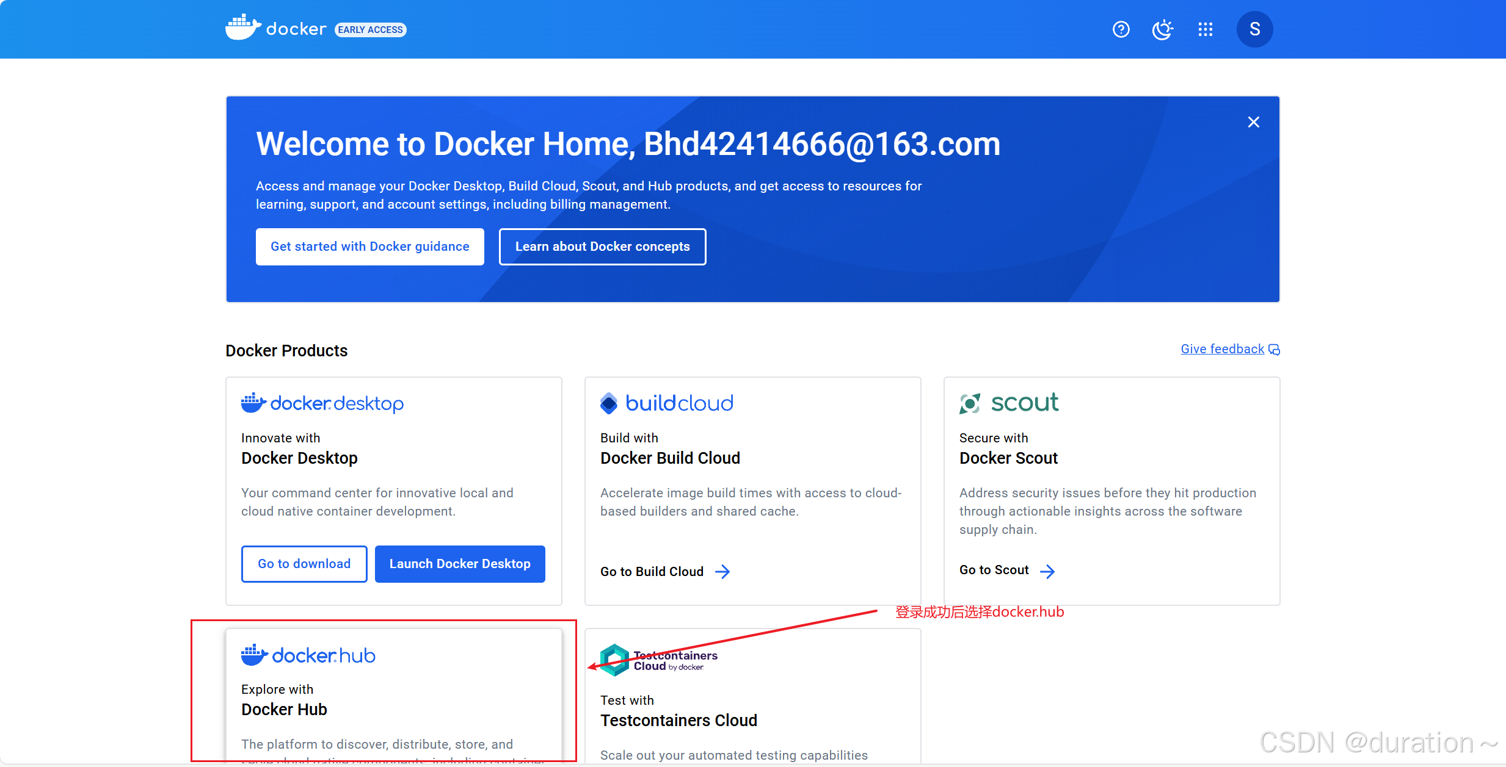Click the scout logo
1506x767 pixels.
point(1008,403)
